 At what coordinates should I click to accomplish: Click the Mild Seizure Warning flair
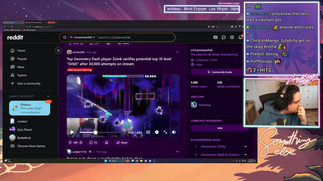(x=79, y=70)
